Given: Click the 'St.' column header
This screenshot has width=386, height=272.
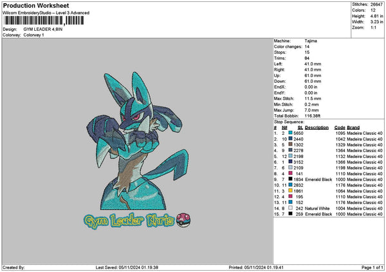Looking at the screenshot, I should coord(300,128).
